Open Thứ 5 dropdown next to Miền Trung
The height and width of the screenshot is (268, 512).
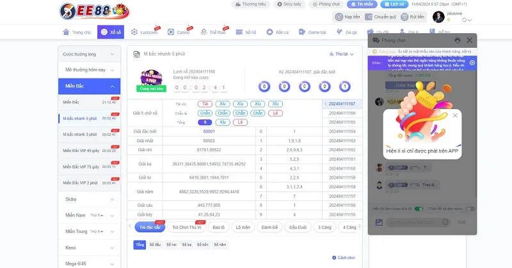97,232
